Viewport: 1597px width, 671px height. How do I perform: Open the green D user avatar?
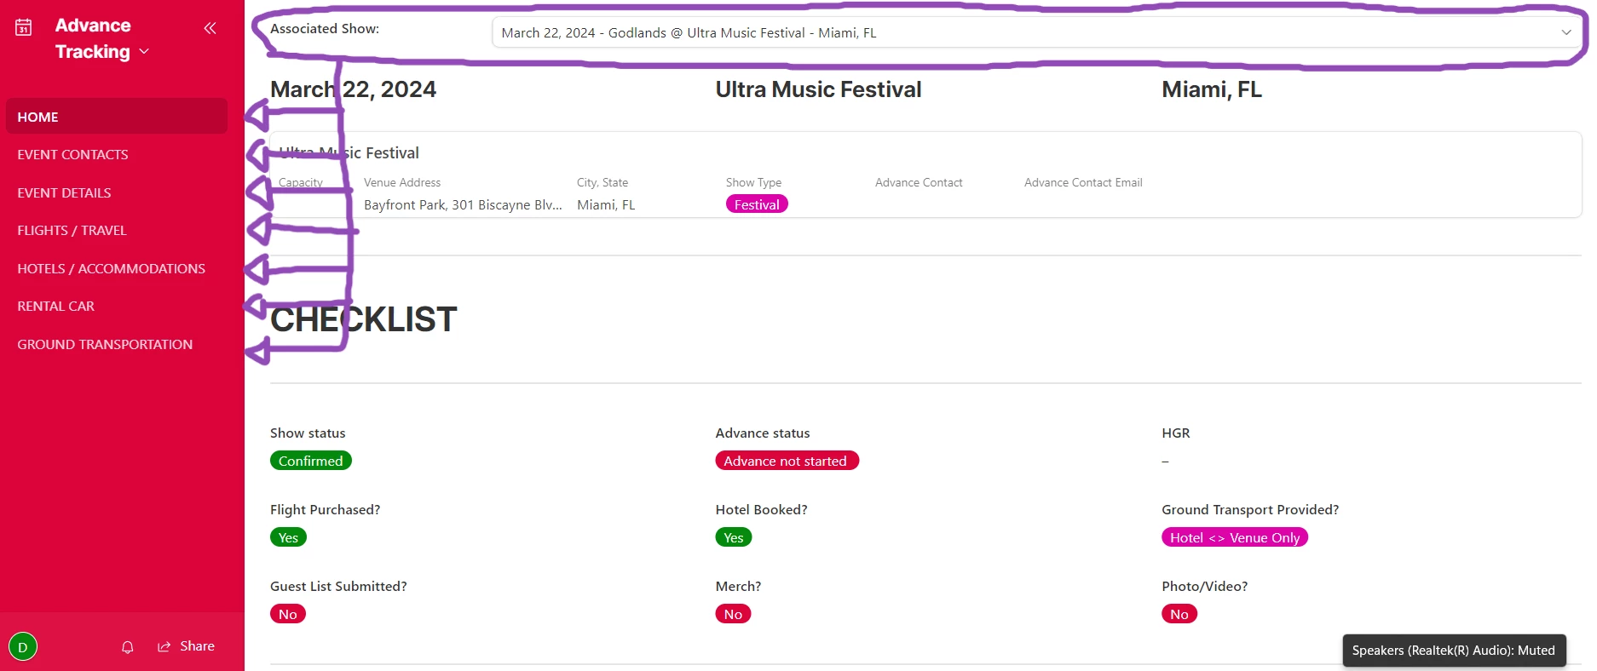pos(23,647)
